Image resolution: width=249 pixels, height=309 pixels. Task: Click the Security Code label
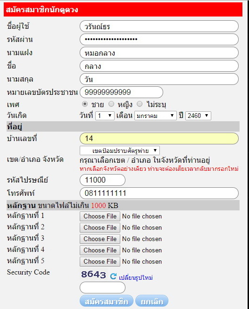28,272
